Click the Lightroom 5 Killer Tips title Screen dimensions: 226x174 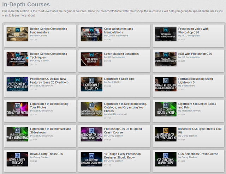click(119, 79)
